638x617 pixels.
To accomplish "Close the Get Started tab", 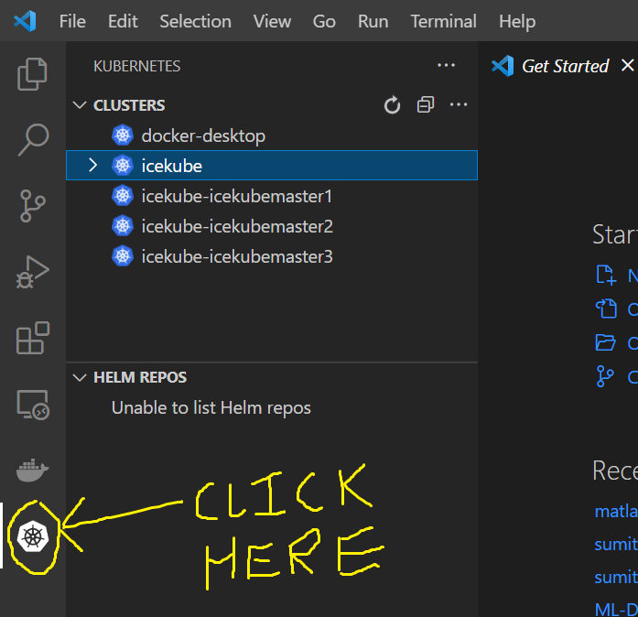I will click(627, 65).
